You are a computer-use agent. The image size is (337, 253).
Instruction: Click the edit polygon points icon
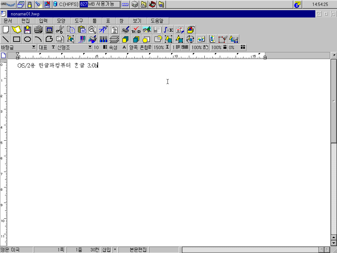point(223,39)
